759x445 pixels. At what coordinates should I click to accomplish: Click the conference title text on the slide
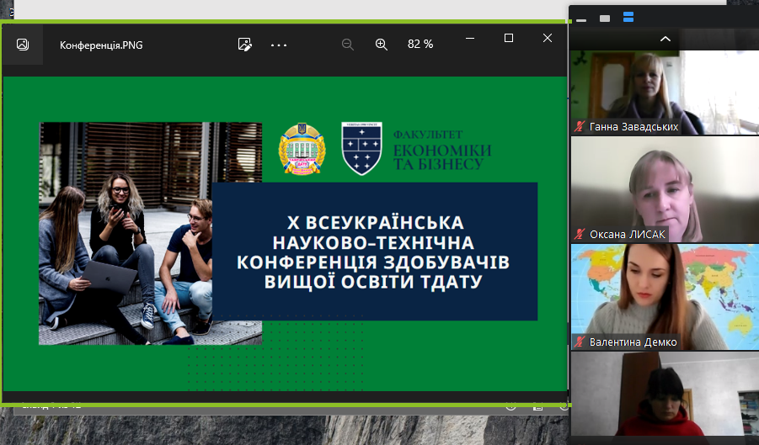coord(373,252)
